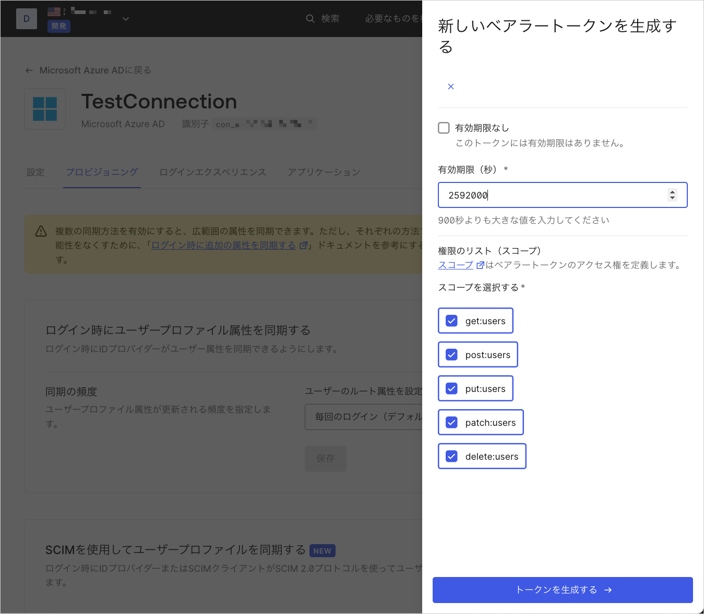Click the back arrow to return to Microsoft Azure AD
Image resolution: width=704 pixels, height=614 pixels.
tap(29, 70)
